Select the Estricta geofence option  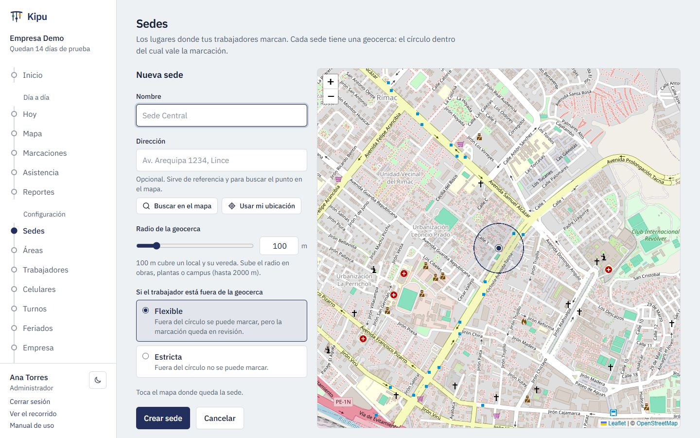point(222,362)
